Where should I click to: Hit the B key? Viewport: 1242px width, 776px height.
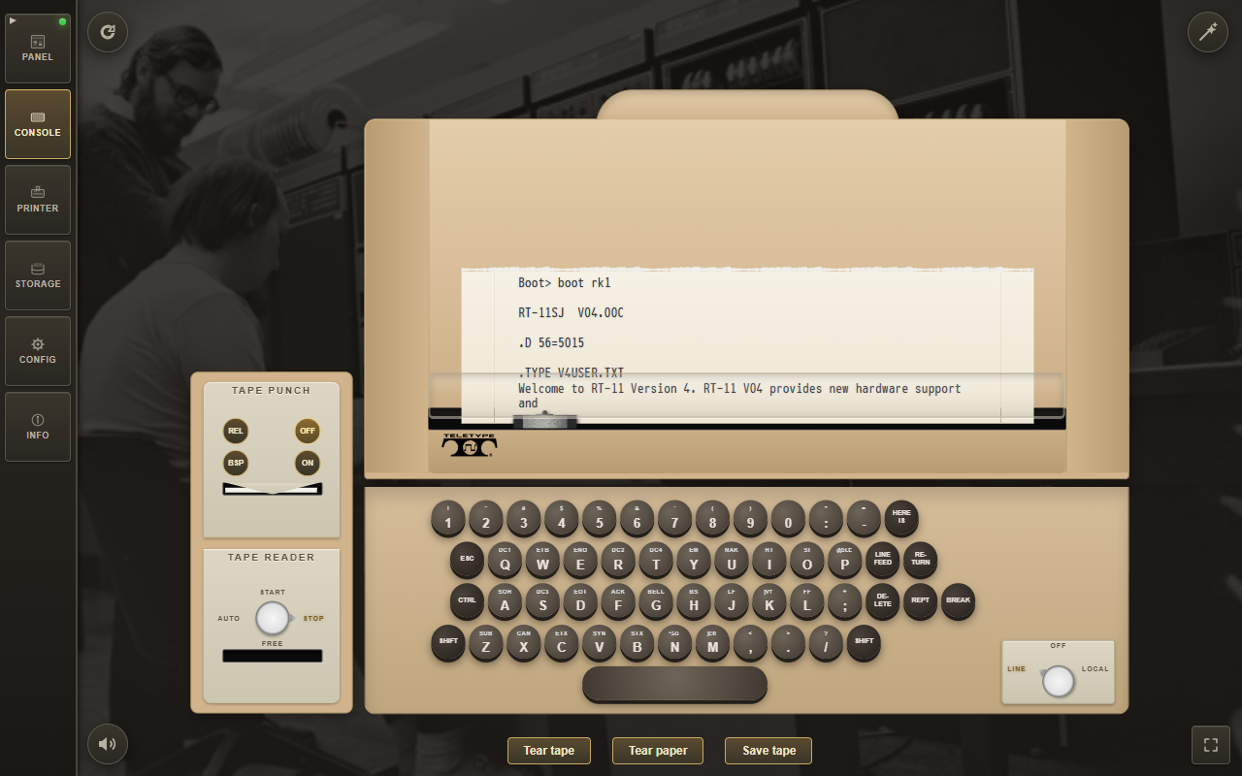pyautogui.click(x=637, y=641)
